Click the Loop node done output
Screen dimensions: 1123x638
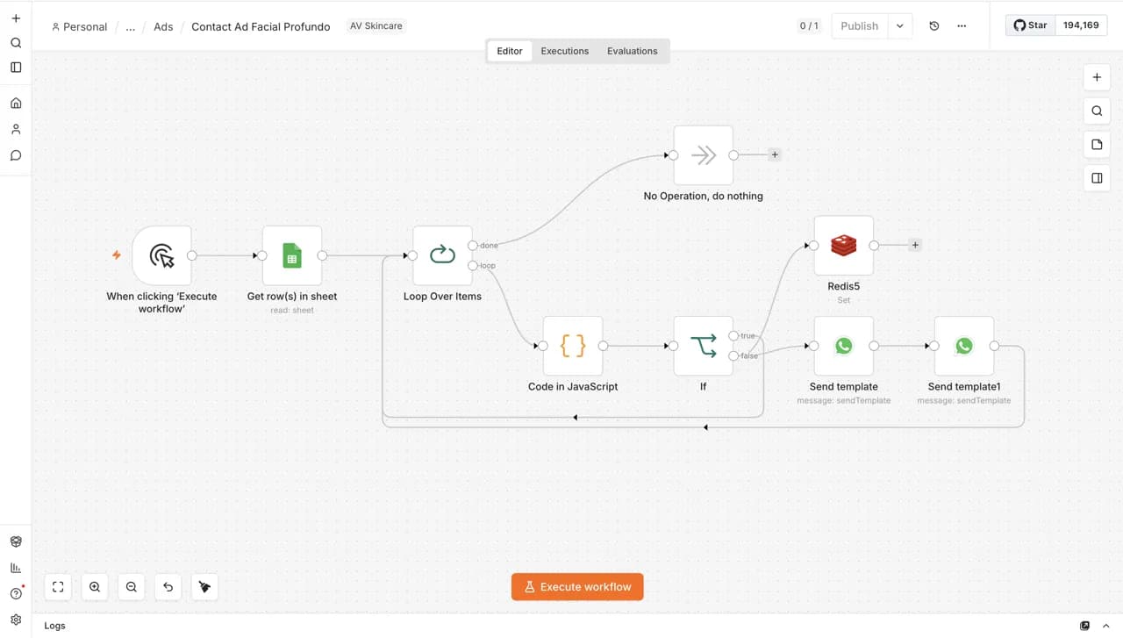click(473, 245)
